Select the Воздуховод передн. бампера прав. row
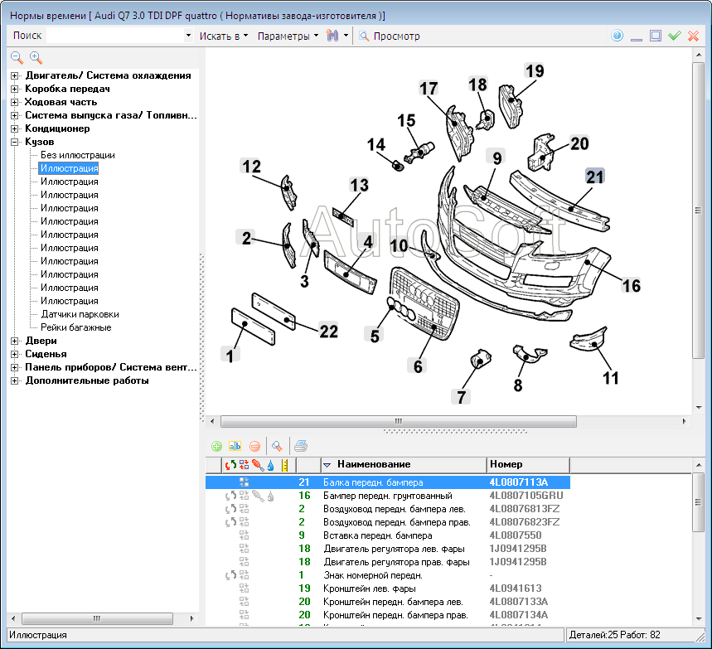Image resolution: width=712 pixels, height=649 pixels. click(388, 522)
